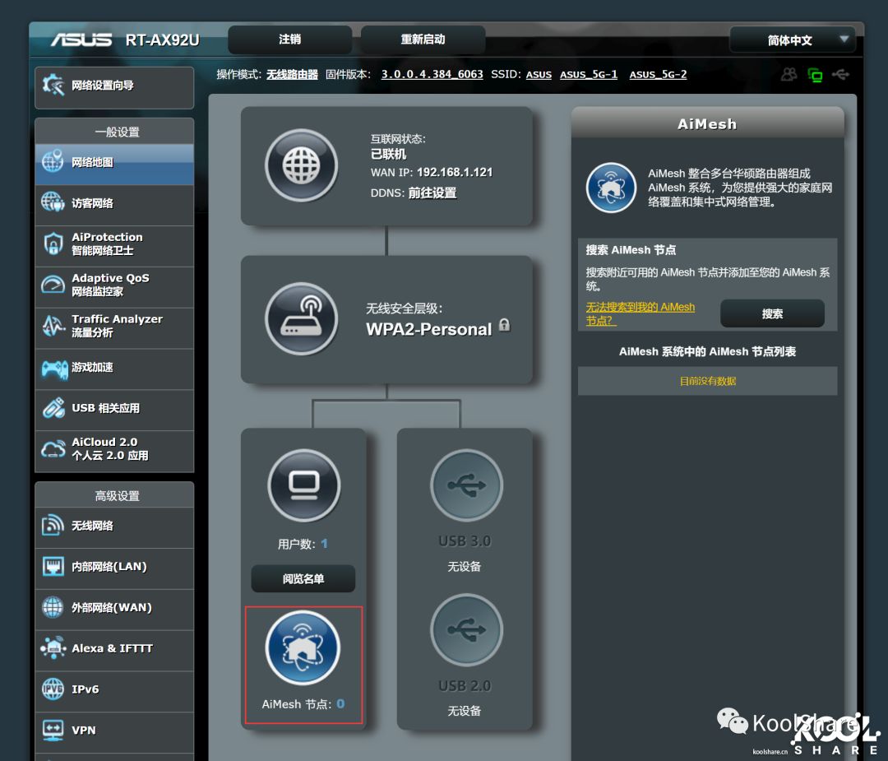Click the 注销 logout button

coord(290,39)
